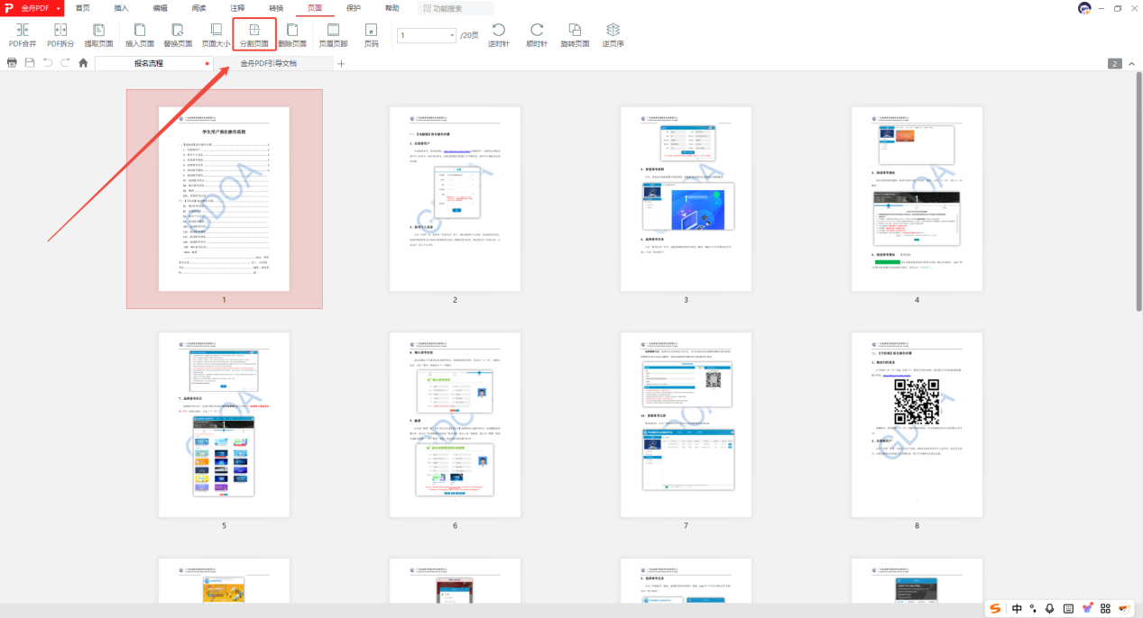This screenshot has height=618, width=1143.
Task: Click the IME microphone voice input
Action: [1049, 609]
